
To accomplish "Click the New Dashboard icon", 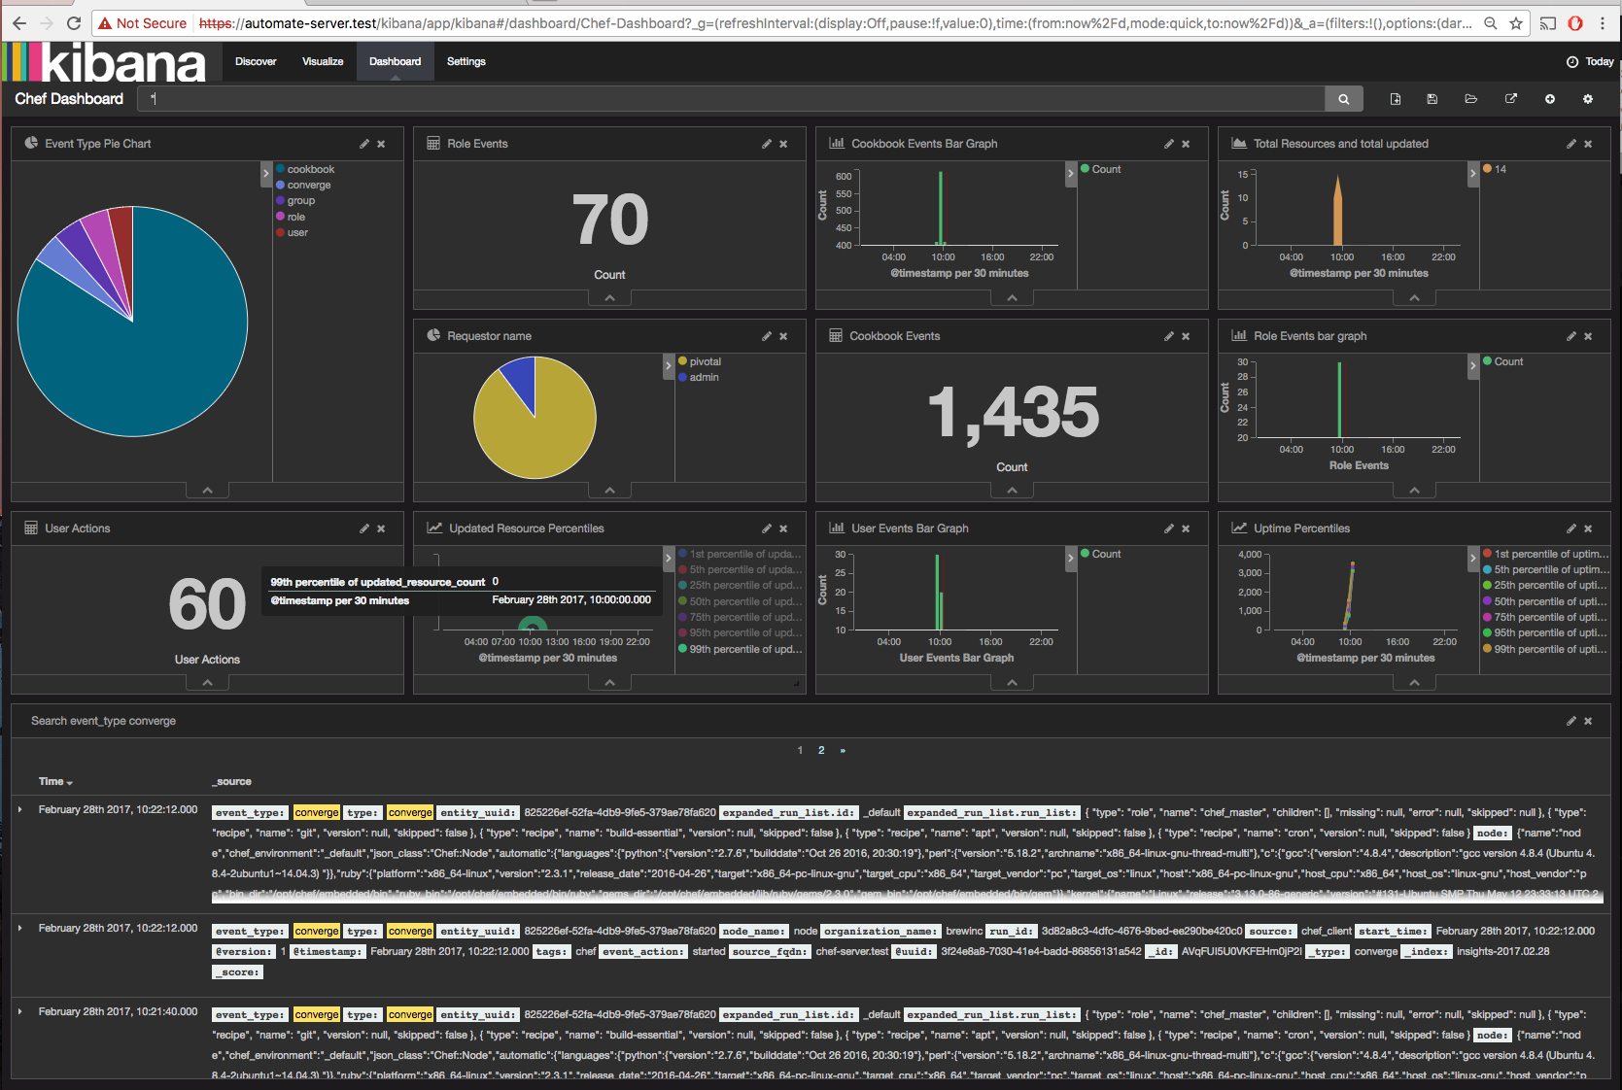I will [1396, 99].
